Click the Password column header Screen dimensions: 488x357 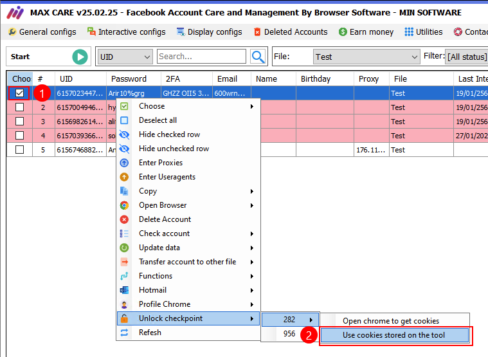pyautogui.click(x=134, y=78)
